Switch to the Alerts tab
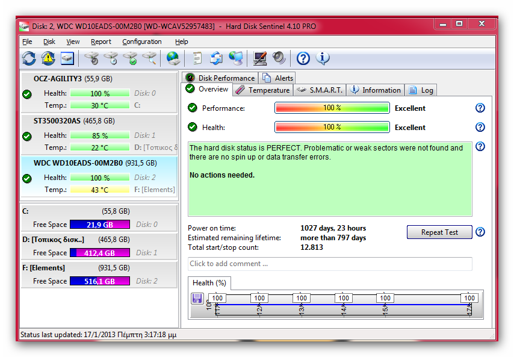 point(277,78)
